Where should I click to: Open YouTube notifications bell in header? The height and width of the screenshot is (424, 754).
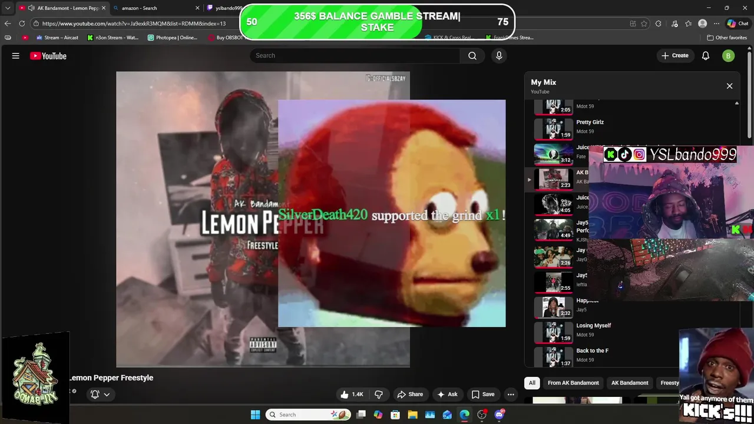pos(706,56)
